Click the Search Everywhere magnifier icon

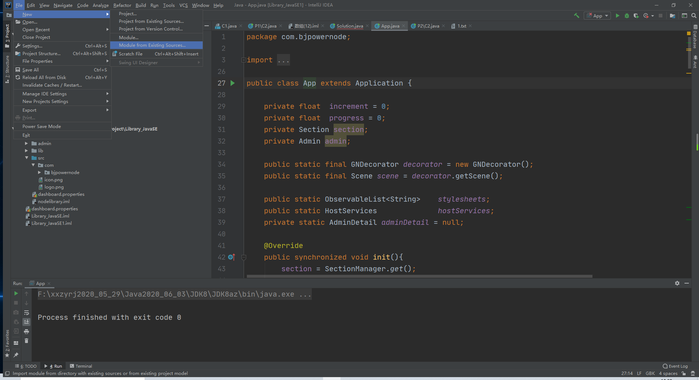pyautogui.click(x=694, y=16)
